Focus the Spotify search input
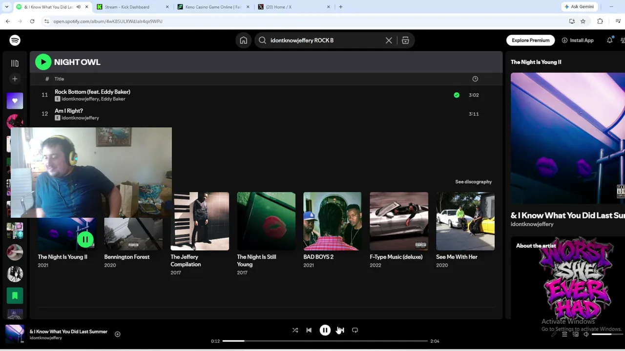This screenshot has height=351, width=625. (325, 40)
